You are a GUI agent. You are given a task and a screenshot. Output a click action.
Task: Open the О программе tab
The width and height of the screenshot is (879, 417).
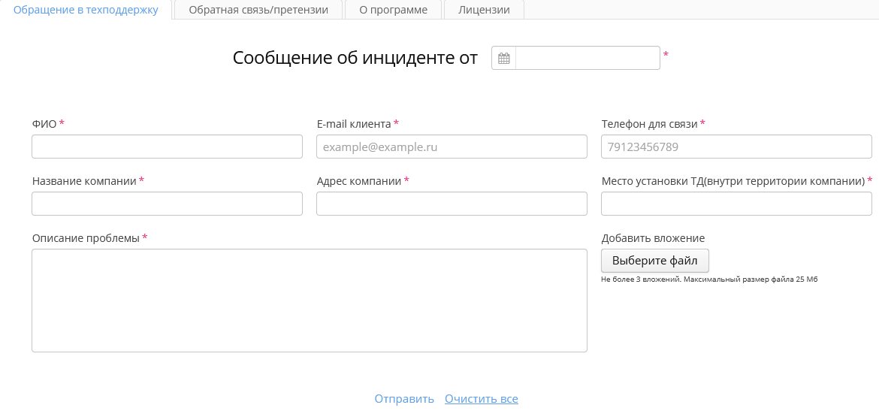pyautogui.click(x=393, y=10)
